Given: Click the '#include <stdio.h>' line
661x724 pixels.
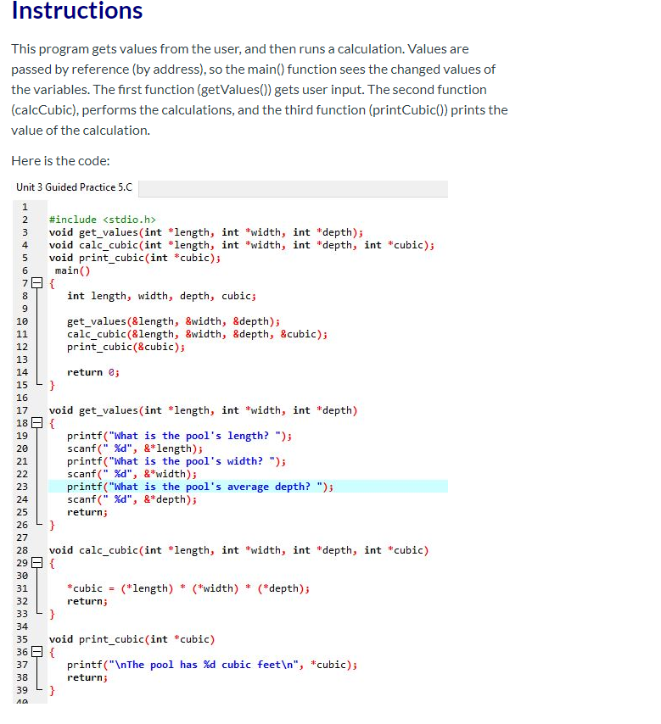Looking at the screenshot, I should (103, 220).
